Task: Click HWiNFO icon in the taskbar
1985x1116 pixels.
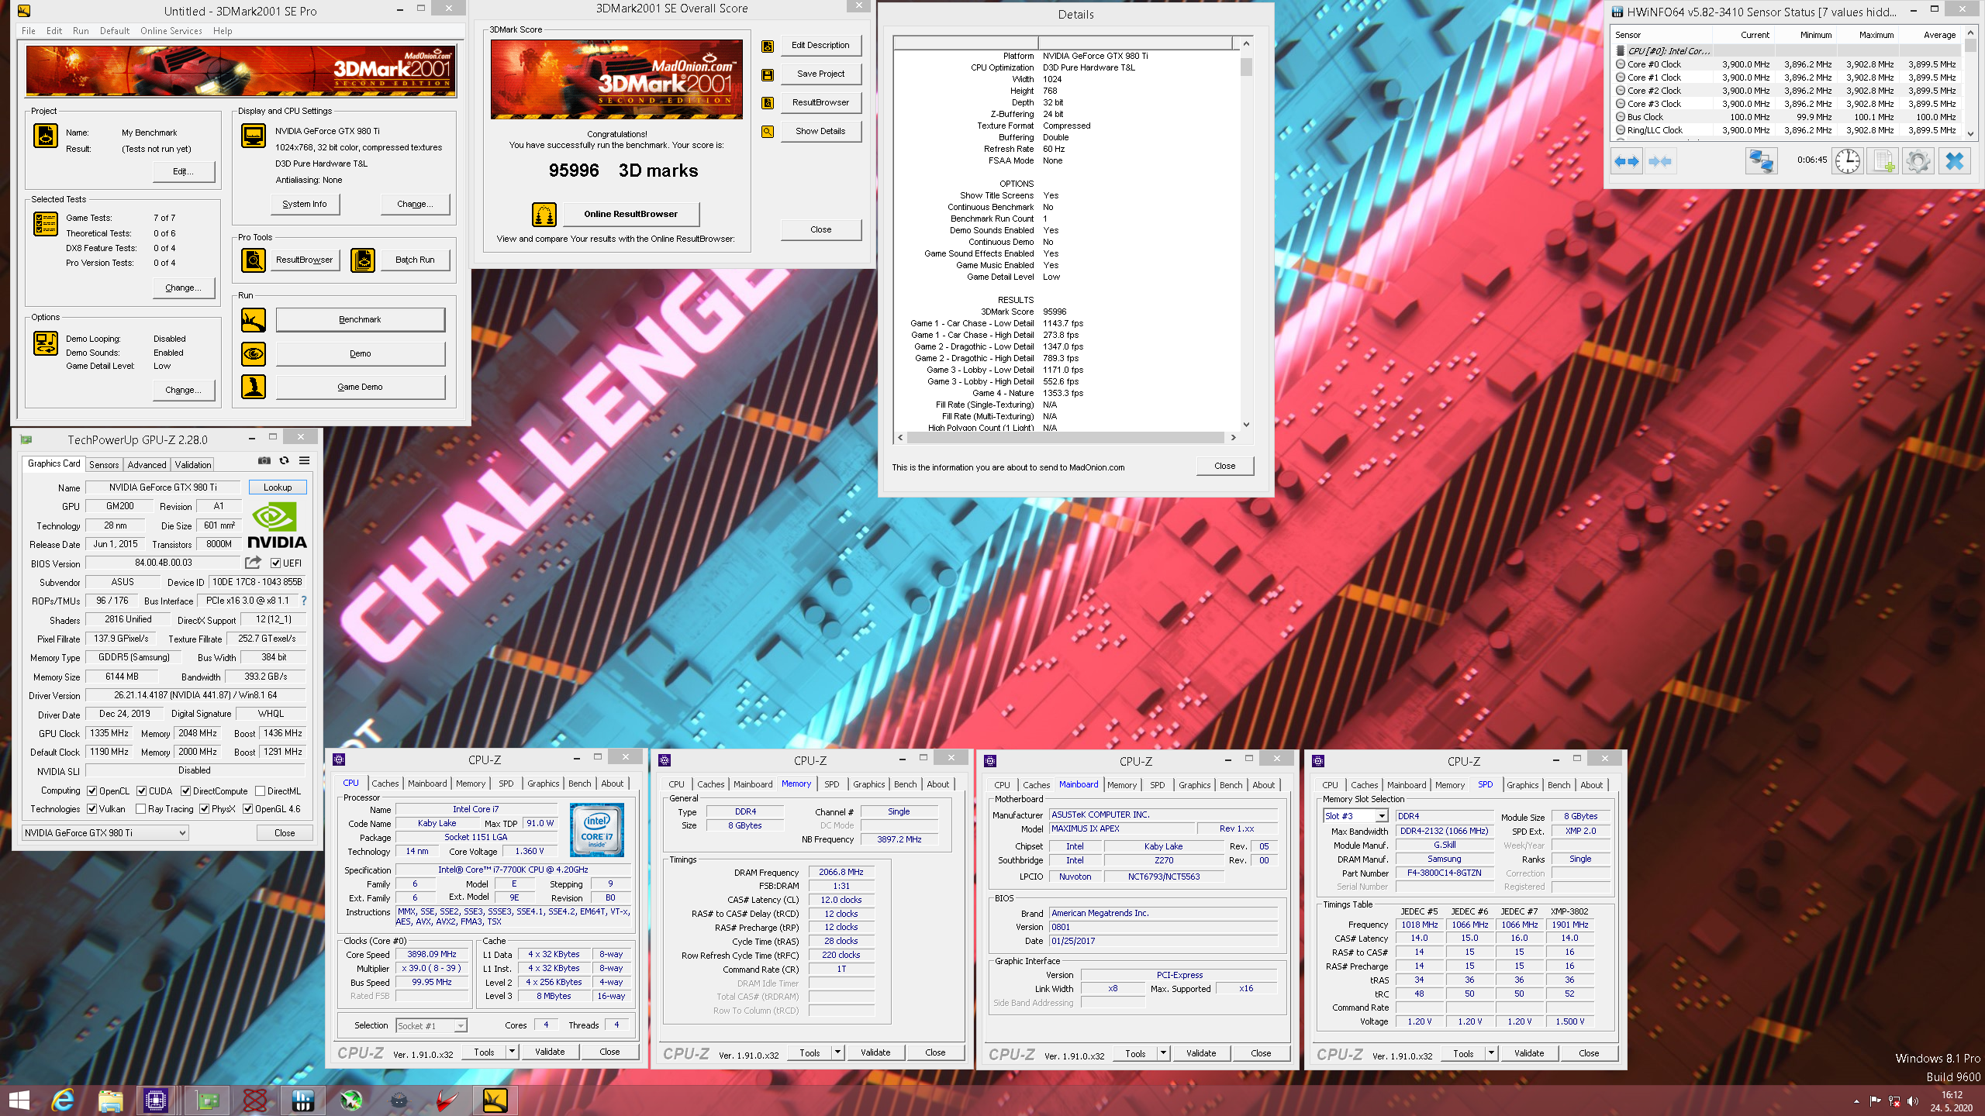Action: pos(302,1100)
